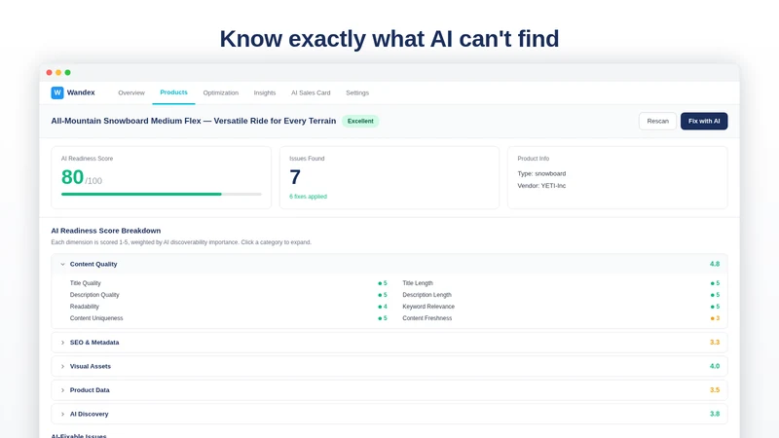Click the Fix with AI button
This screenshot has height=438, width=779.
704,121
